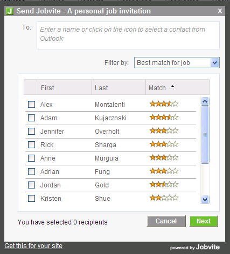Click the Cancel button
This screenshot has height=254, width=230.
(x=166, y=221)
